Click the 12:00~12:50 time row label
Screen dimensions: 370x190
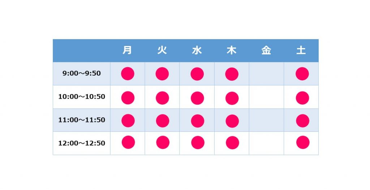pos(82,143)
